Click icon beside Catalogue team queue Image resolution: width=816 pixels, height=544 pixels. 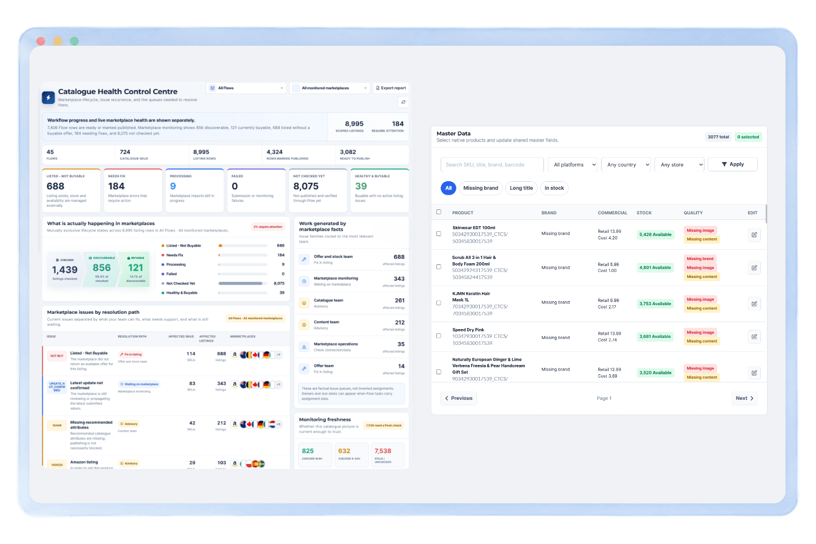tap(304, 303)
